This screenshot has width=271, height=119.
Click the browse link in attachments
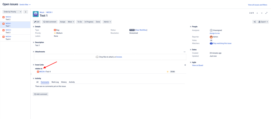[x=119, y=57]
